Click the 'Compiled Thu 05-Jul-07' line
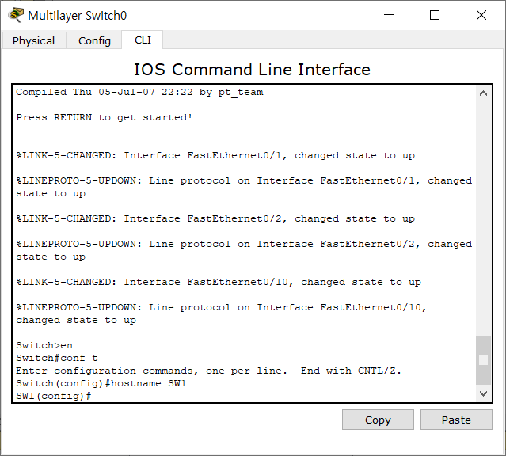506x456 pixels. click(x=139, y=93)
